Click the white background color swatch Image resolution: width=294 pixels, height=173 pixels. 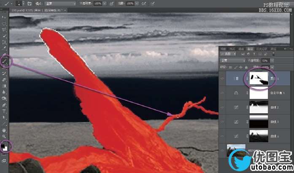point(5,149)
